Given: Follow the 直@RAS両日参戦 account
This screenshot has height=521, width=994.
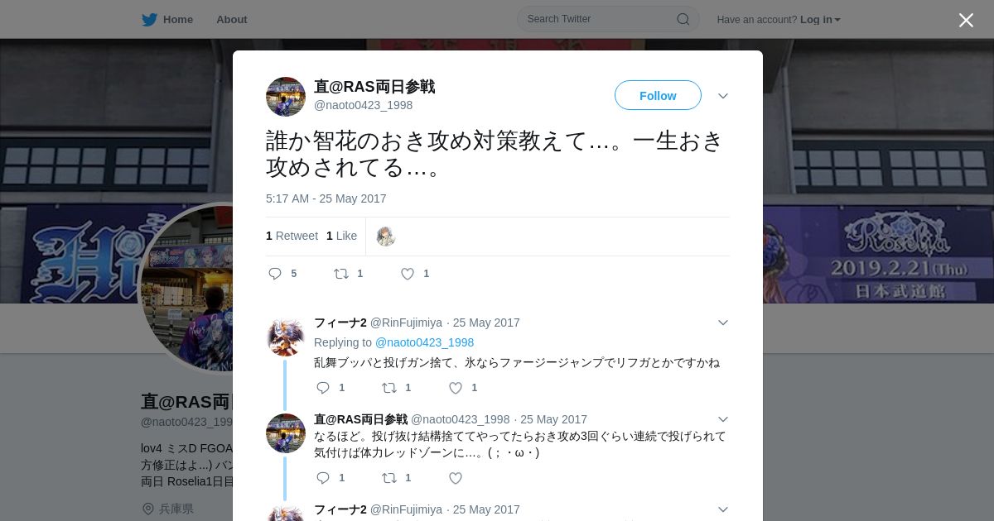Looking at the screenshot, I should point(658,96).
